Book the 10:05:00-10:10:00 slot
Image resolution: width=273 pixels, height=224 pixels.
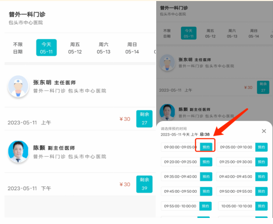coord(261,206)
